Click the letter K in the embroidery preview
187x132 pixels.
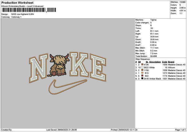pos(79,64)
